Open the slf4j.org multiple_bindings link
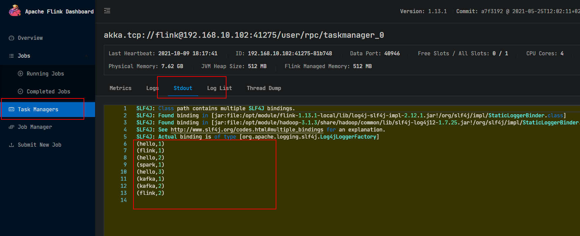Viewport: 580px width, 236px height. (247, 130)
